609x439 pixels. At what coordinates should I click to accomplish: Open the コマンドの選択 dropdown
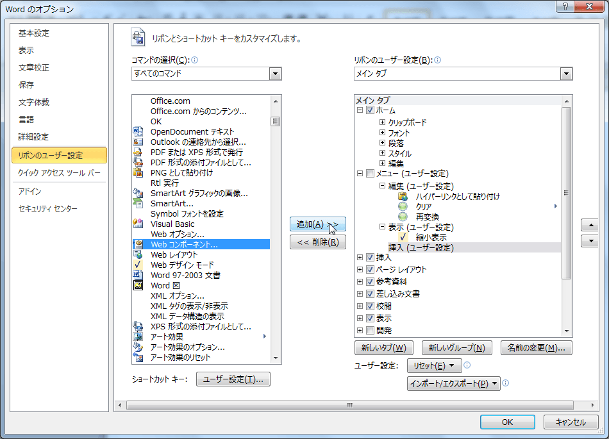pos(276,73)
